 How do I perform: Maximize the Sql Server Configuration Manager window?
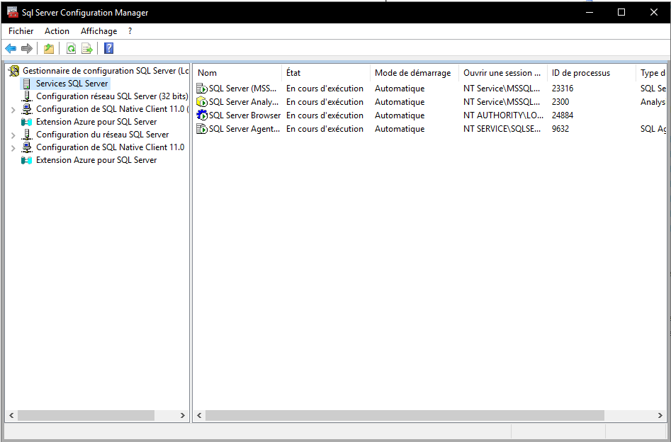pyautogui.click(x=621, y=13)
